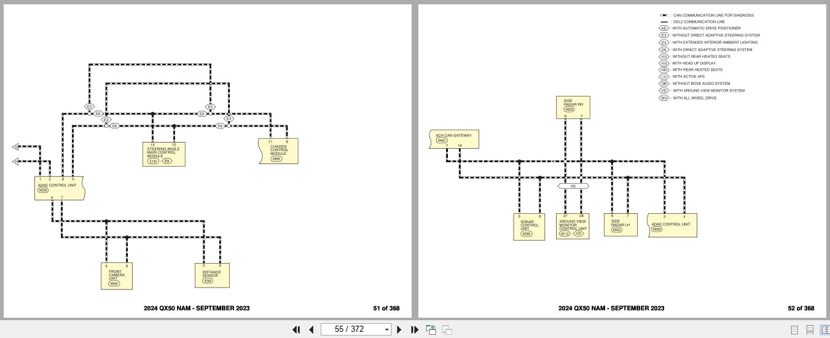Switch to continuous scrolling view
This screenshot has height=338, width=830.
point(810,330)
